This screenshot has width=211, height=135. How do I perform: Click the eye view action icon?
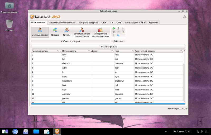click(123, 32)
